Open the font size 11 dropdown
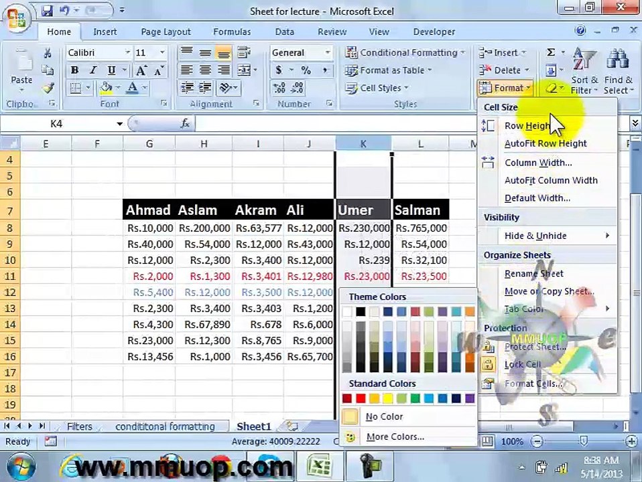 [x=162, y=52]
